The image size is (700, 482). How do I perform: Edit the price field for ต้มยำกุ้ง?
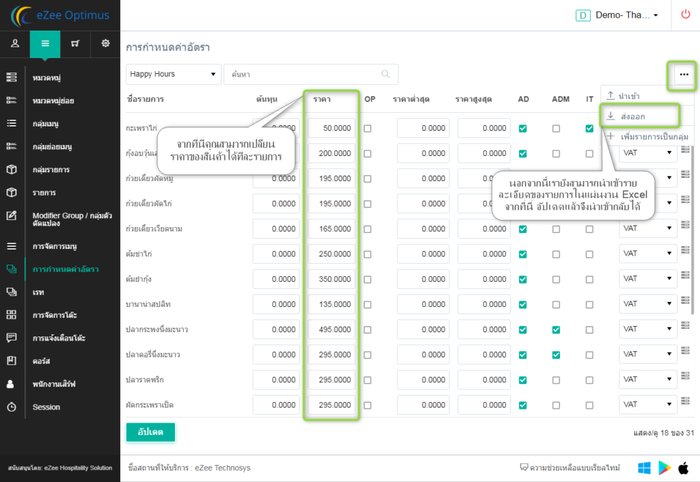pyautogui.click(x=332, y=279)
